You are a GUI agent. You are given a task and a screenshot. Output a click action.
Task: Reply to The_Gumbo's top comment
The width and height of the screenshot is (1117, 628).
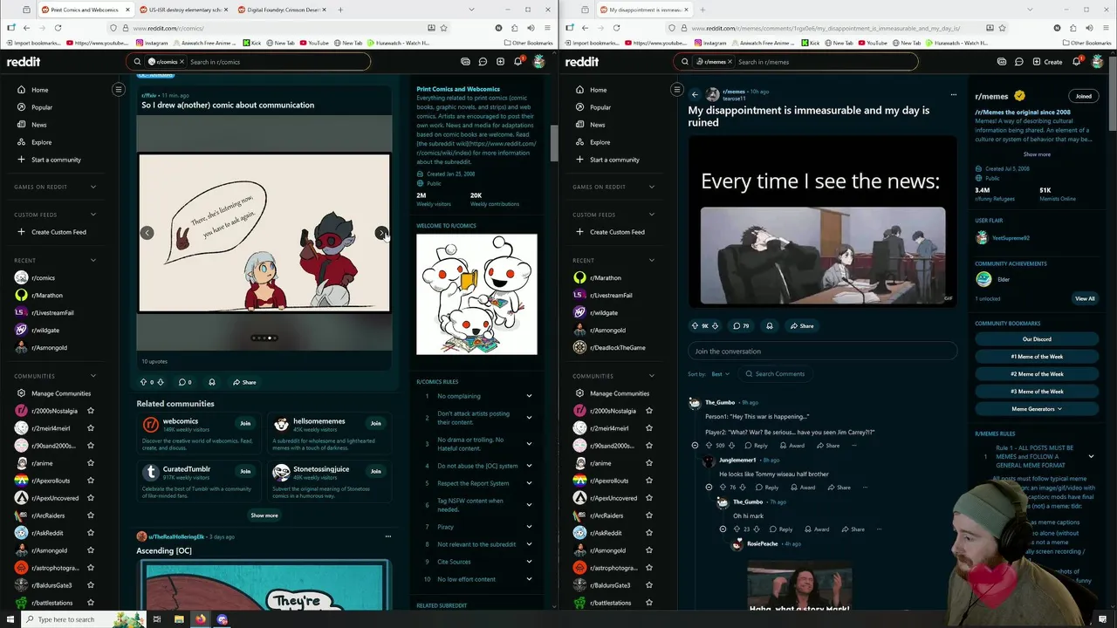[756, 446]
